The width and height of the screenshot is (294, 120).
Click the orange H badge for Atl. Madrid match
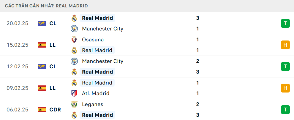(285, 88)
